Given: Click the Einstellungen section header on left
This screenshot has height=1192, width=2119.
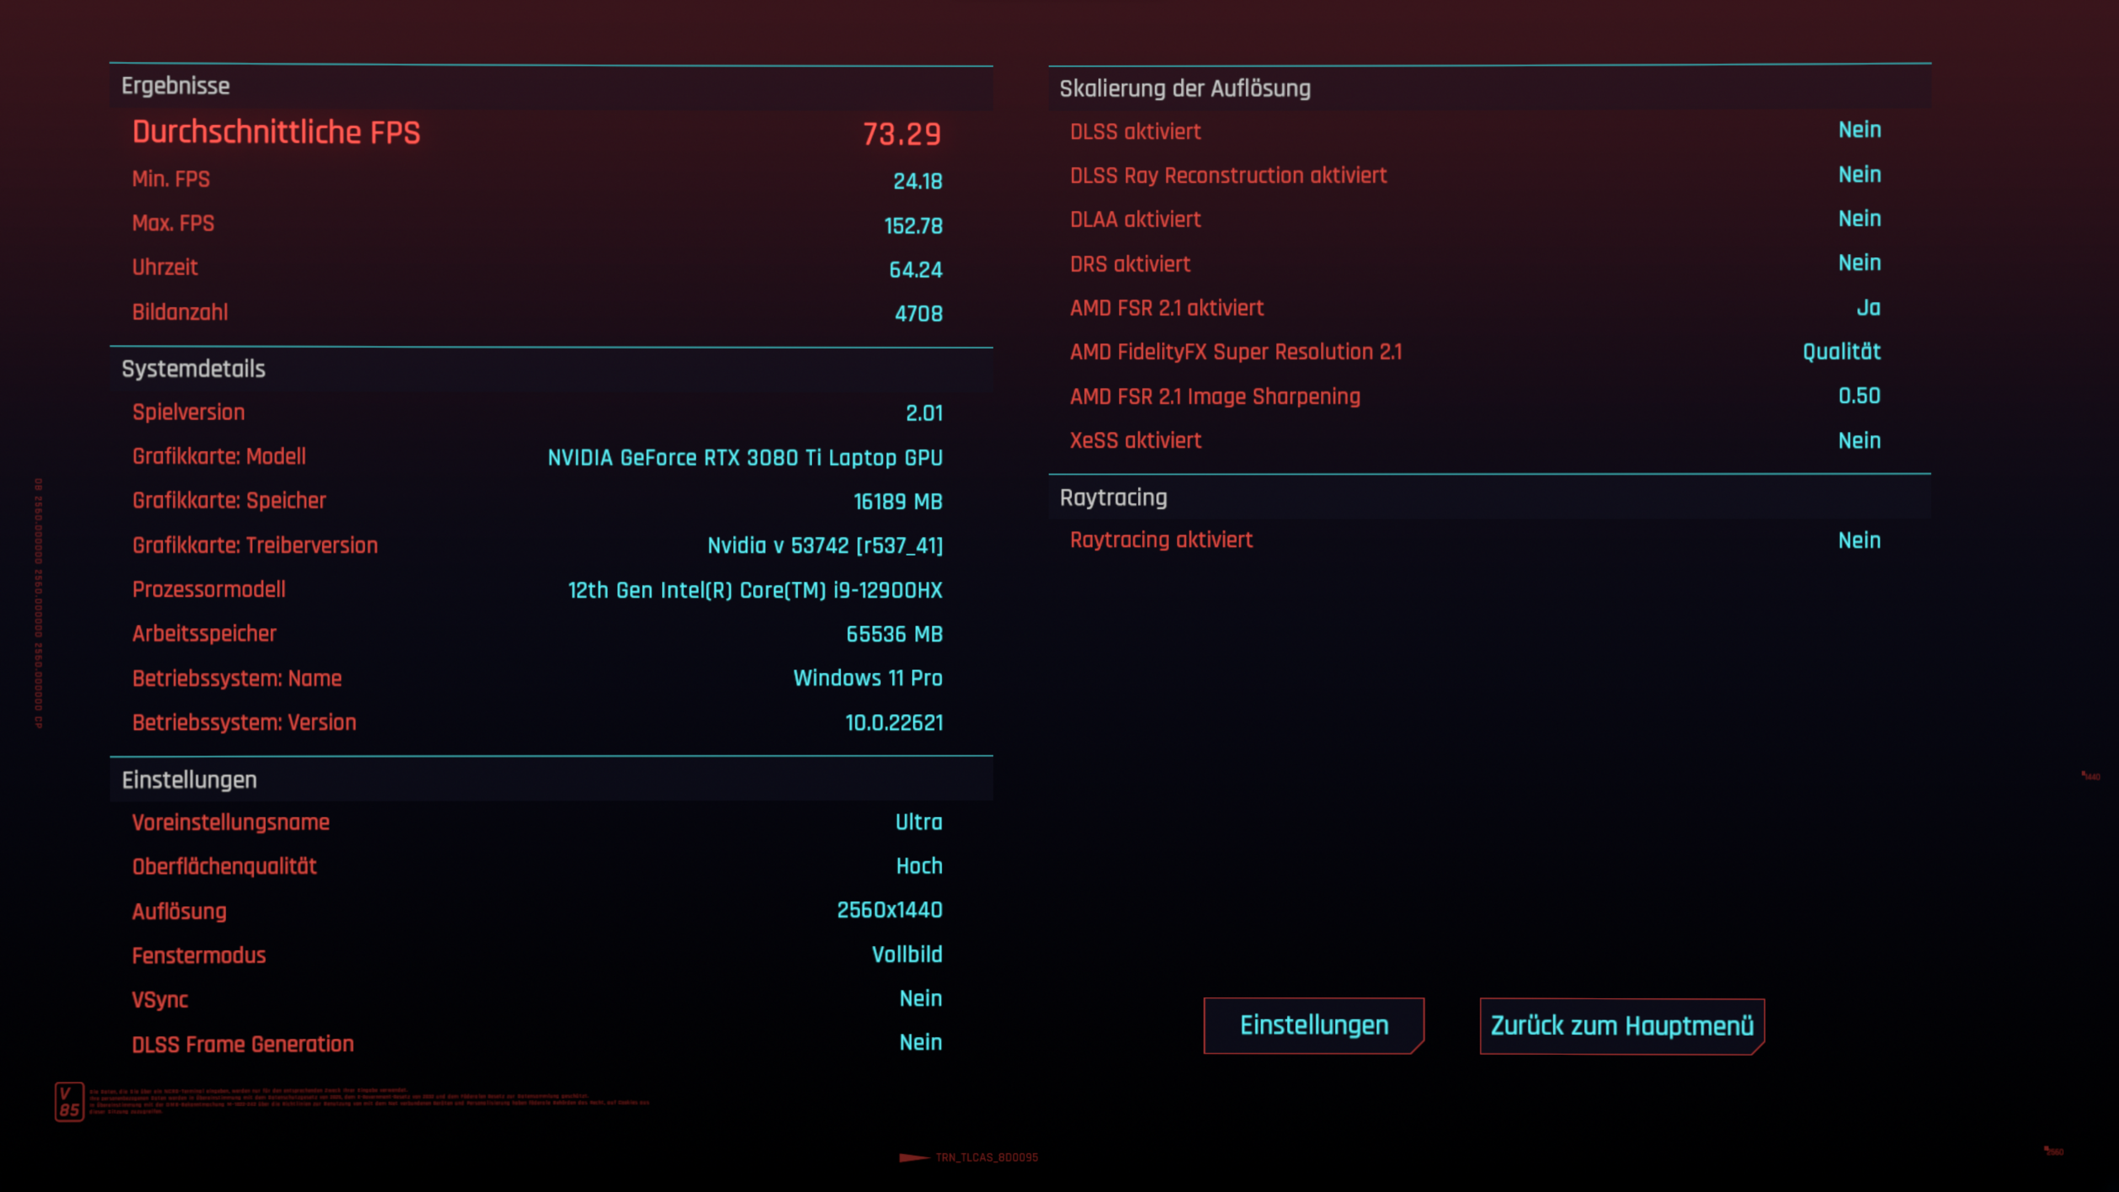Looking at the screenshot, I should pyautogui.click(x=189, y=780).
